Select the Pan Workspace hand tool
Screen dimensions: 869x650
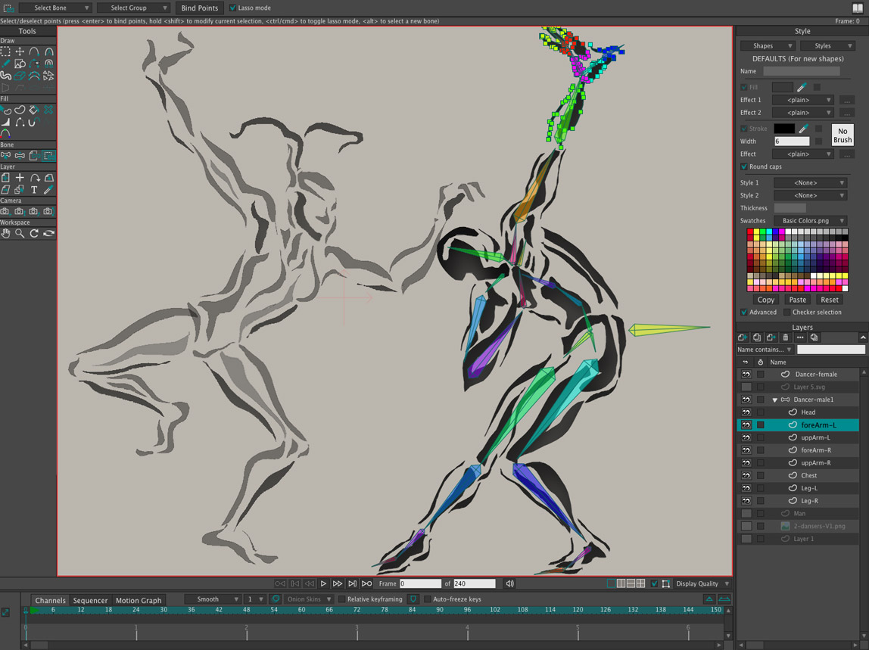click(x=5, y=234)
